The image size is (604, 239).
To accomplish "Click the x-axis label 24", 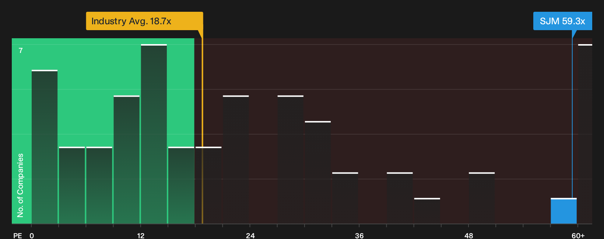I will [250, 235].
